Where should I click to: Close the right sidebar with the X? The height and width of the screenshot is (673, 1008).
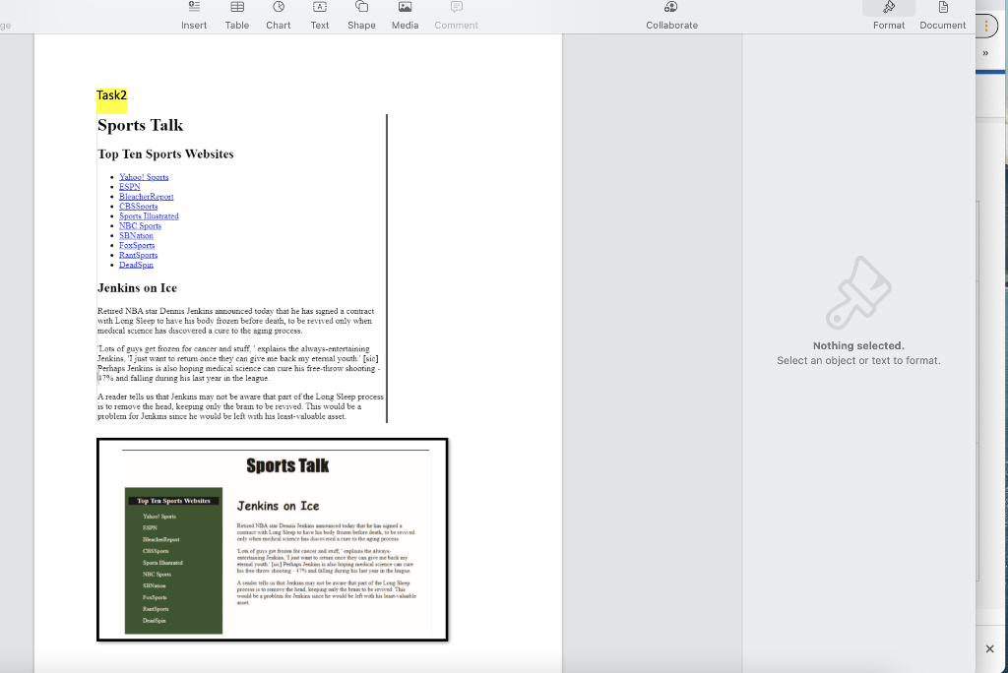tap(989, 648)
